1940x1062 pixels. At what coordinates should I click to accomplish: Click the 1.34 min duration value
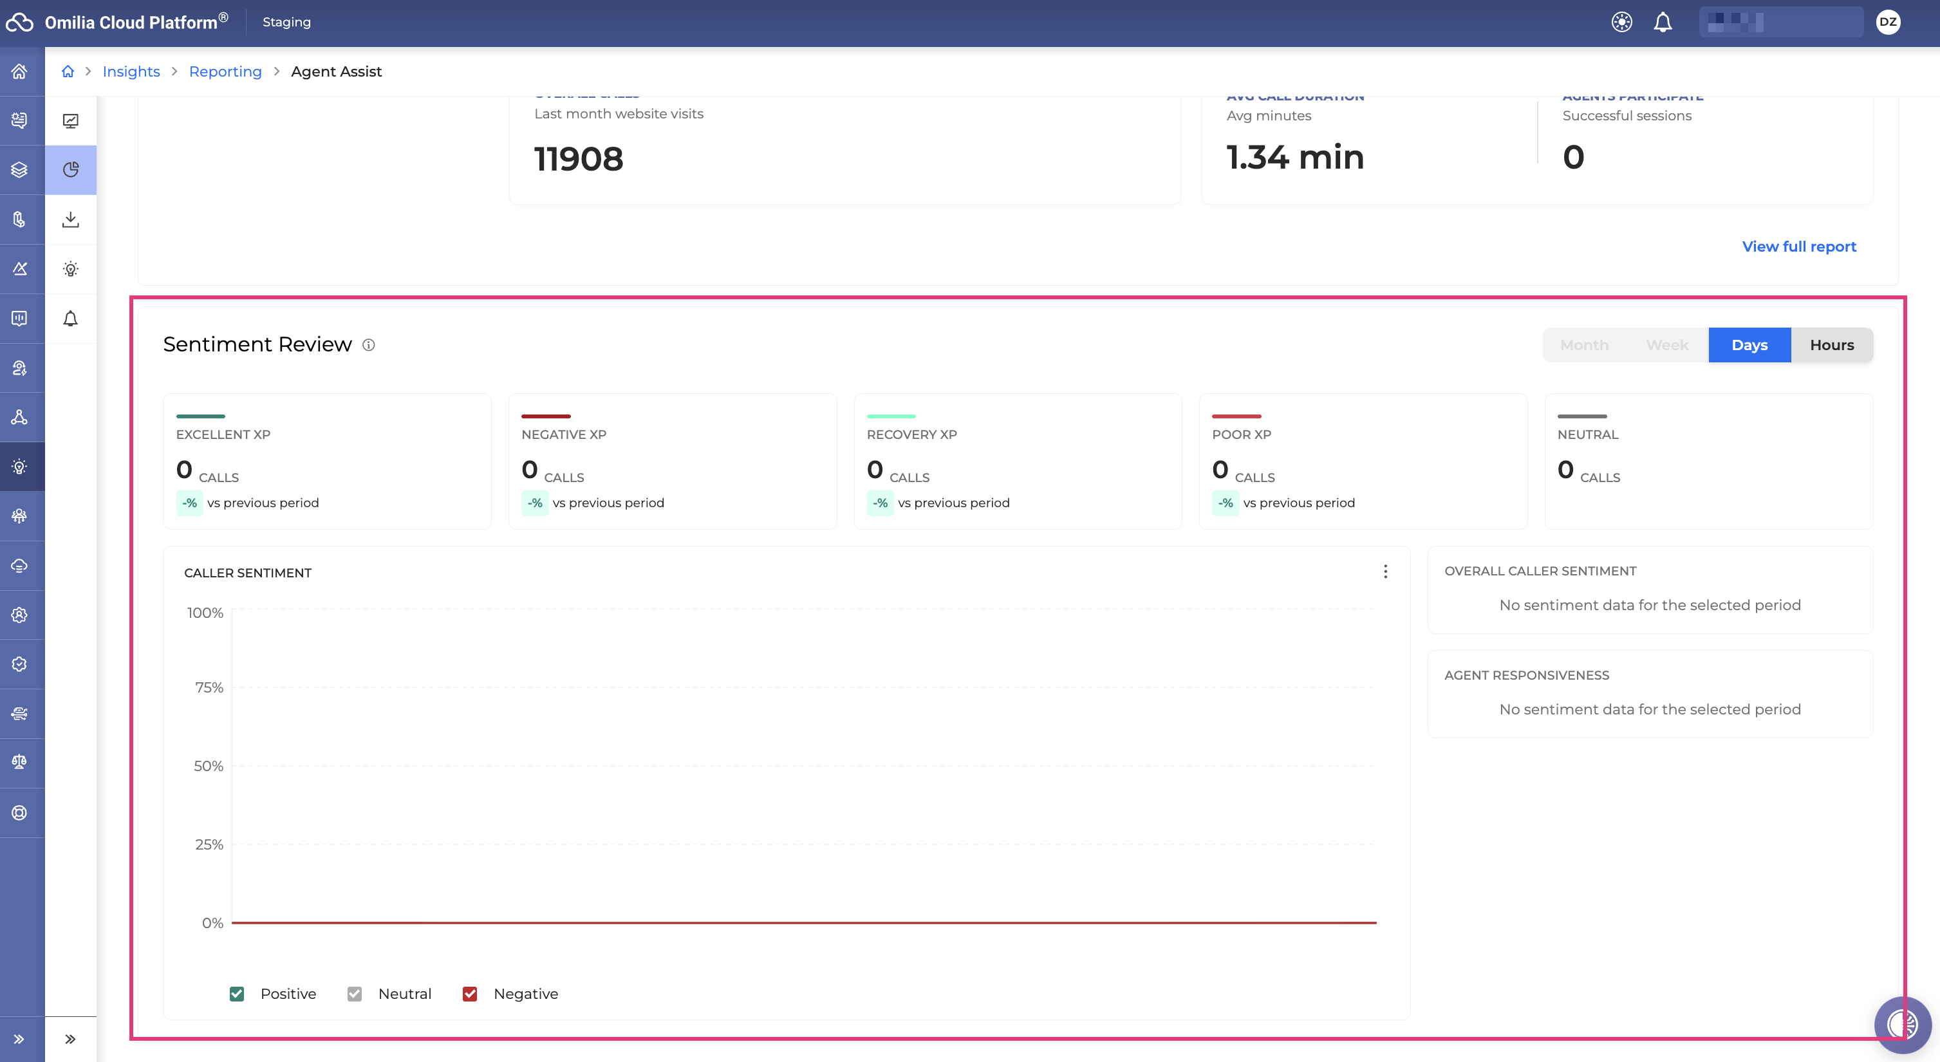point(1295,158)
